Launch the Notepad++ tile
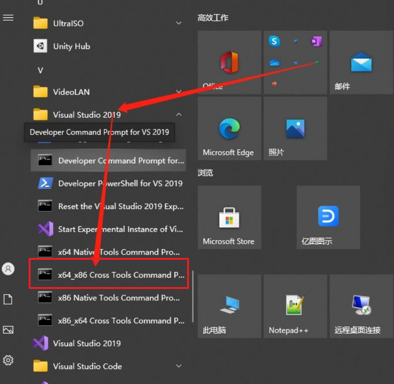Viewport: 394px width, 384px height. [x=295, y=306]
